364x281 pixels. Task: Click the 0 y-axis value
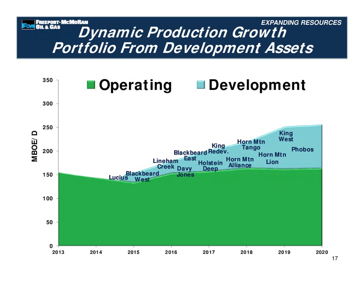(51, 246)
